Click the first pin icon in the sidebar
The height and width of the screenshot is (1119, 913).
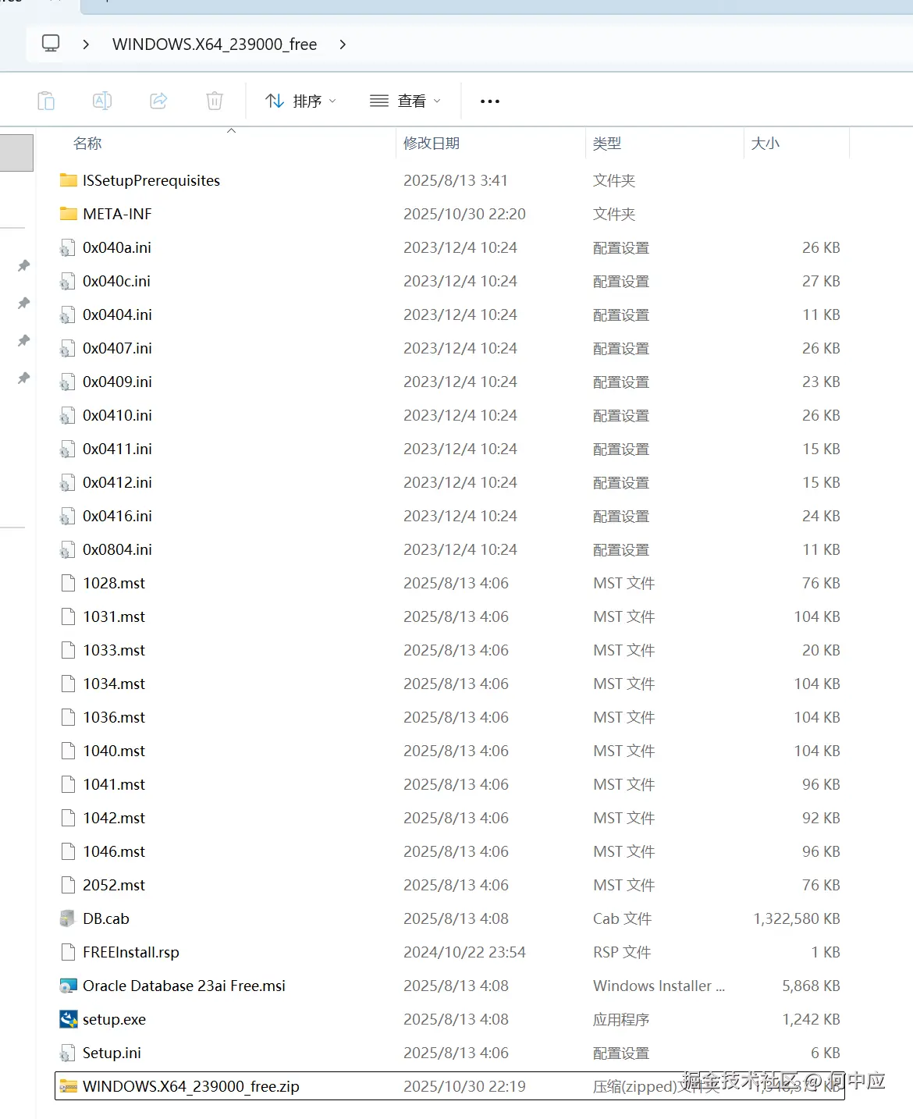click(x=24, y=266)
